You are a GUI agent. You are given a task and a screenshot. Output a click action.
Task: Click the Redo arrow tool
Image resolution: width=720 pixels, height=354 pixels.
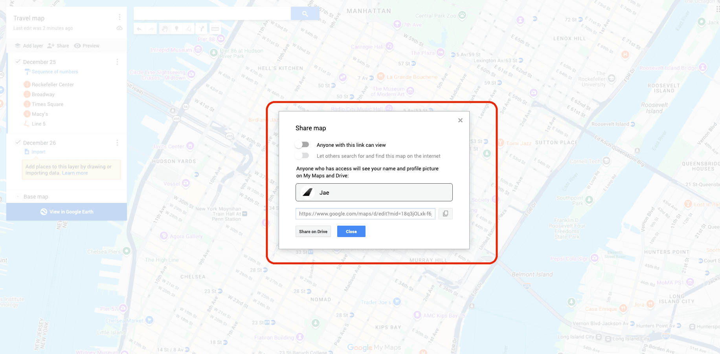click(151, 29)
